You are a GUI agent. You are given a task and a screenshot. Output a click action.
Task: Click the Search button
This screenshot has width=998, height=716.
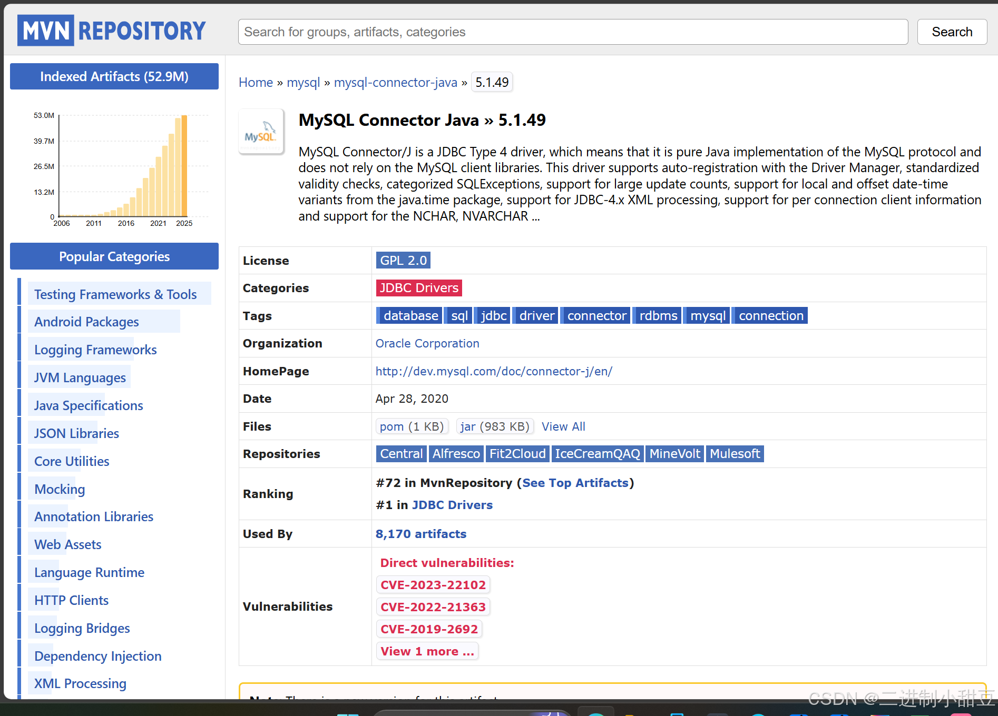[x=952, y=32]
